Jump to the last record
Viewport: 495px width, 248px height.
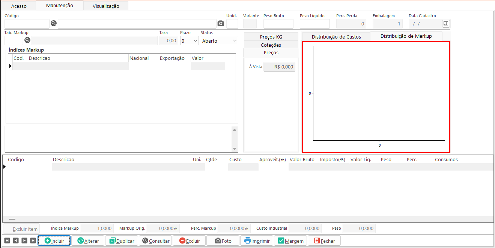33,241
